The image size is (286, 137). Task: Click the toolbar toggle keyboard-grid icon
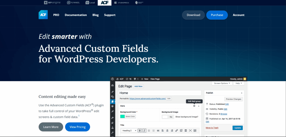[x=195, y=131]
